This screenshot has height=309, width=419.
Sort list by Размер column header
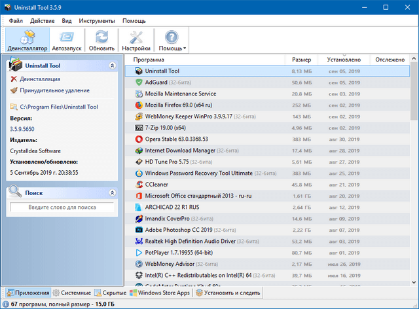(x=302, y=60)
